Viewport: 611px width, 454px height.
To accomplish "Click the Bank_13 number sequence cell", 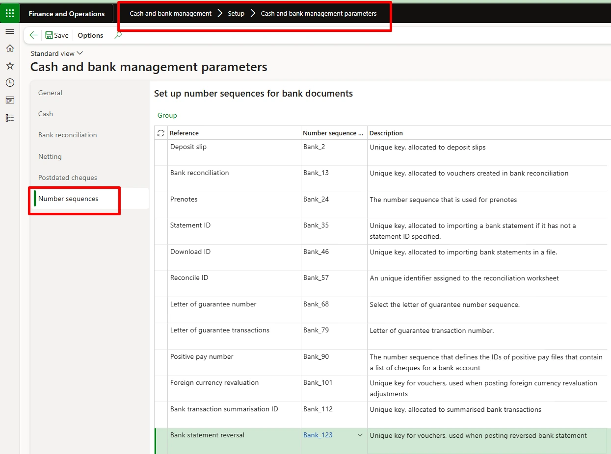I will click(334, 178).
